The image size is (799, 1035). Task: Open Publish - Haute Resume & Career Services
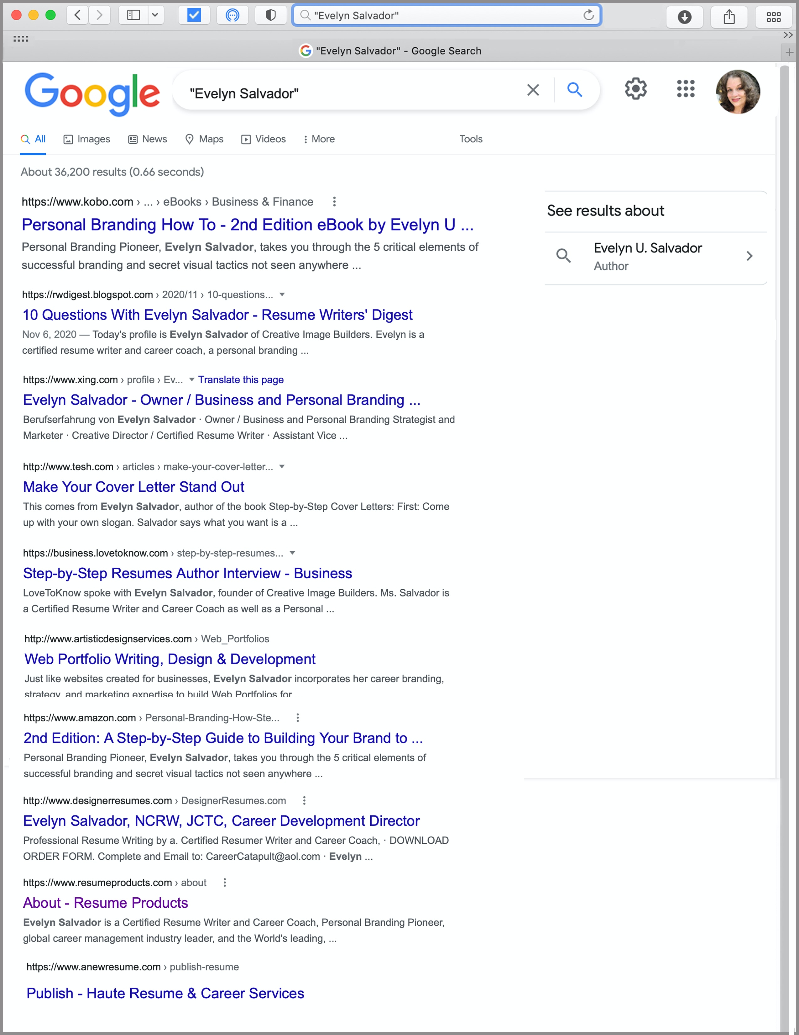pyautogui.click(x=165, y=994)
